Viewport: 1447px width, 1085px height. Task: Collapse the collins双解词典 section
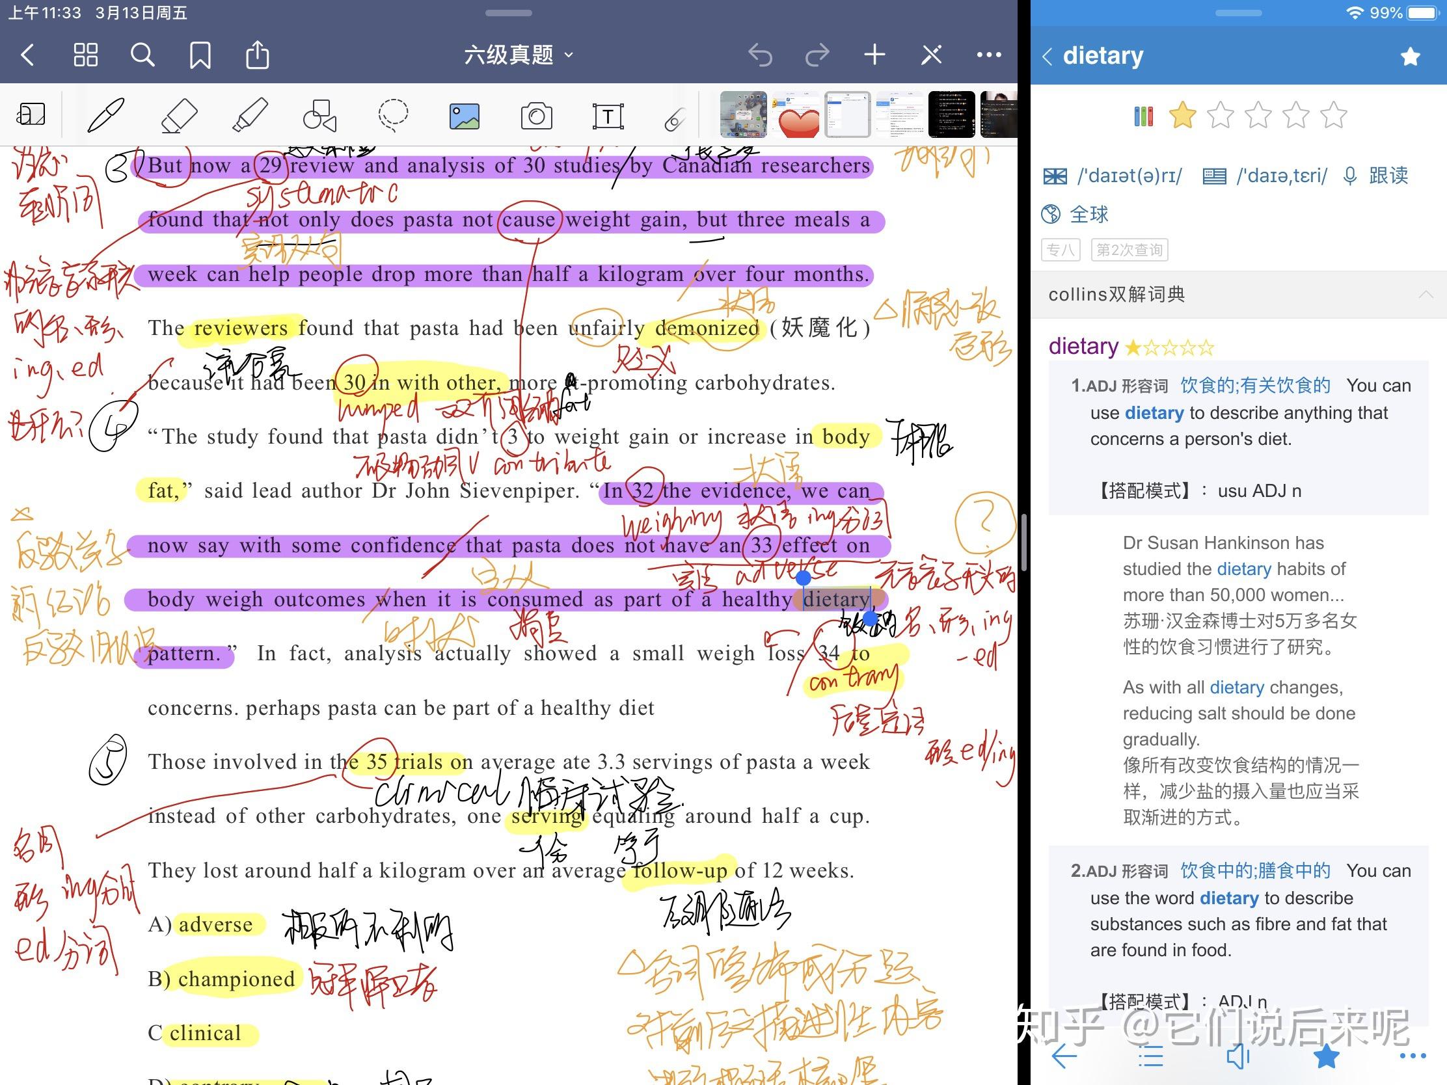[x=1426, y=294]
